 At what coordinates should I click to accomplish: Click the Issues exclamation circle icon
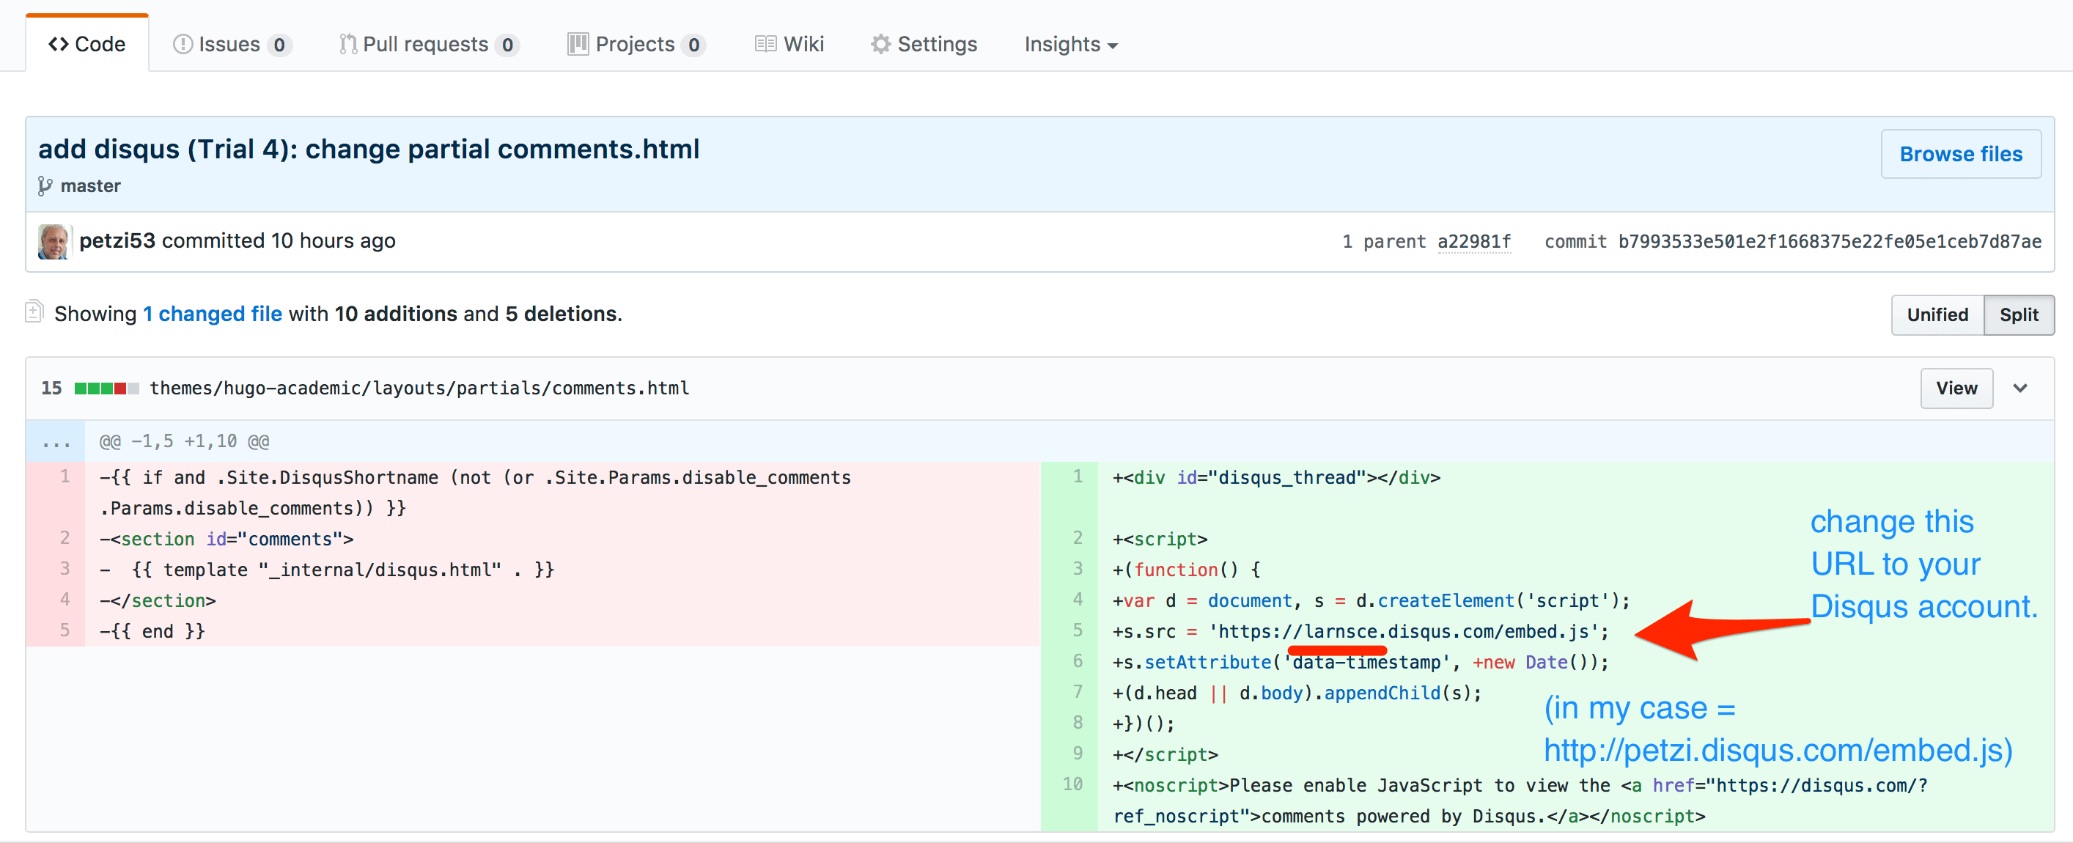[x=183, y=44]
